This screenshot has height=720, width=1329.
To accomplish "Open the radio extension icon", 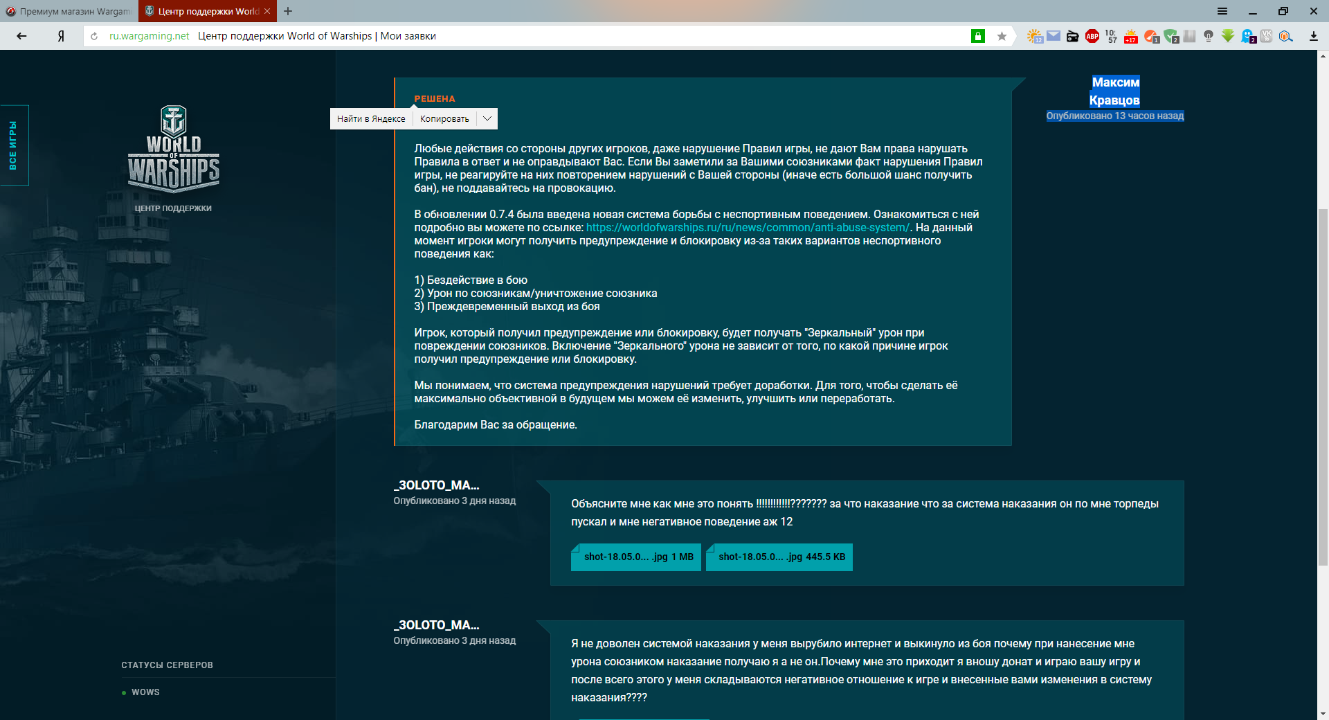I will pyautogui.click(x=1072, y=36).
